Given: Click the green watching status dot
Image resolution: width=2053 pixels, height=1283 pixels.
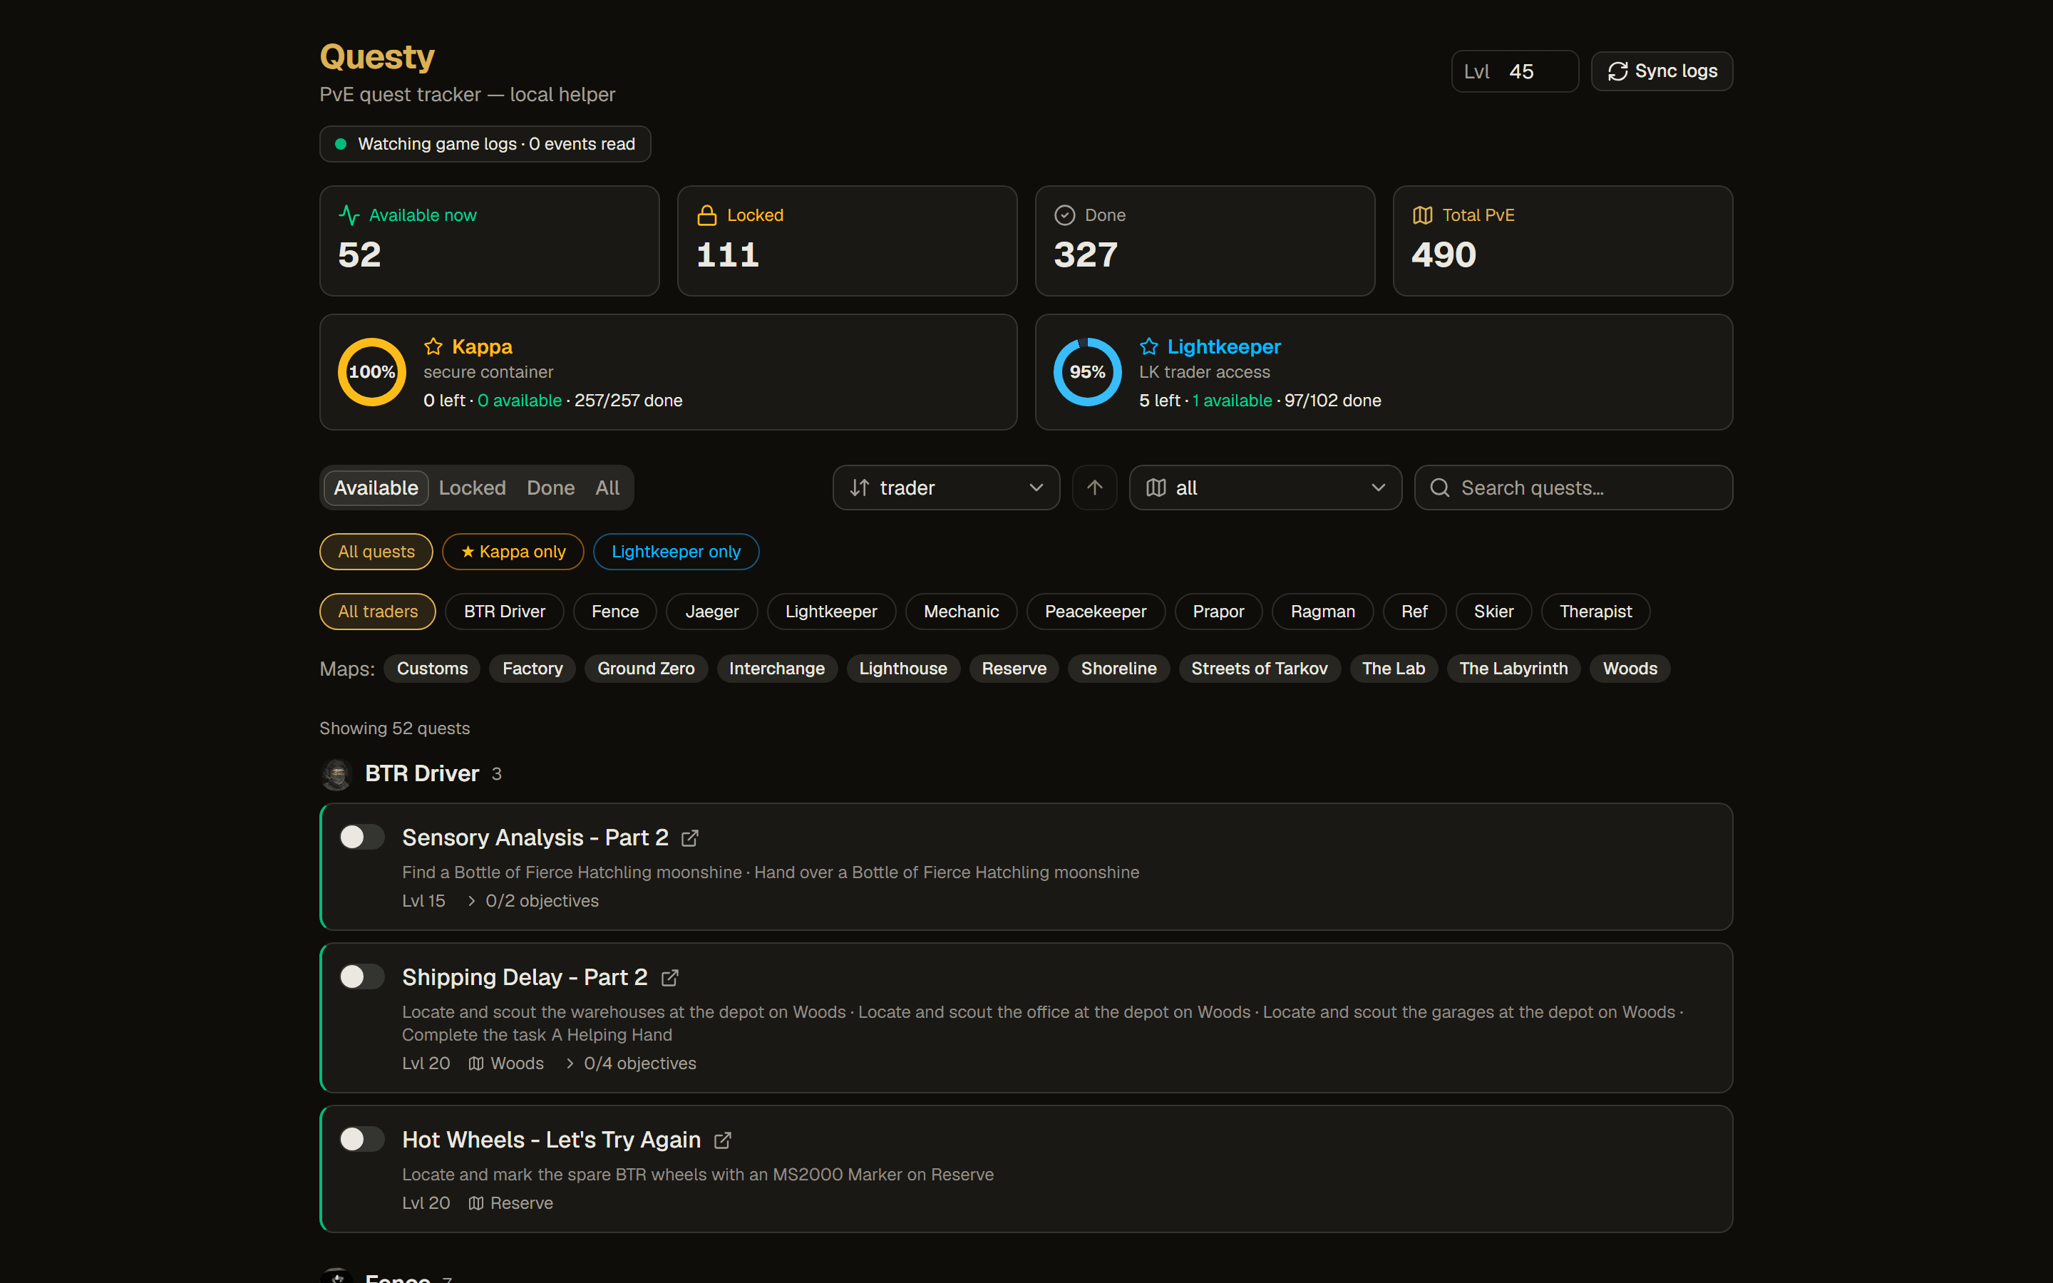Looking at the screenshot, I should 340,144.
